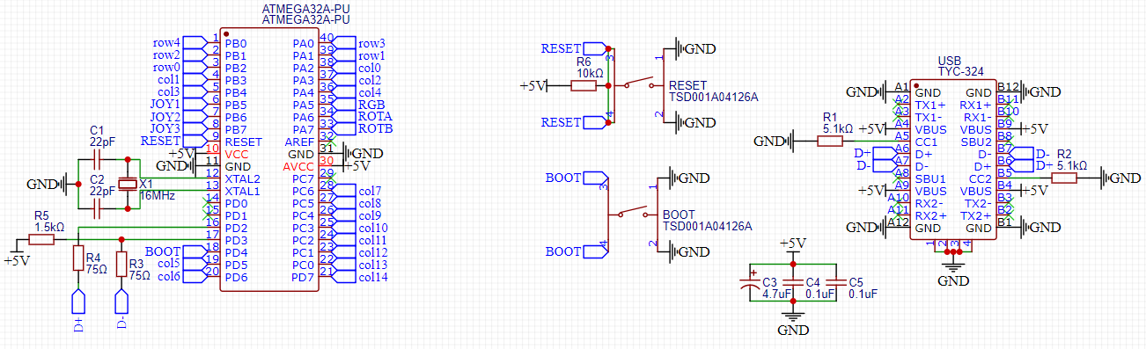Select the C3 polarized capacitor symbol
This screenshot has width=1146, height=349.
(x=750, y=283)
